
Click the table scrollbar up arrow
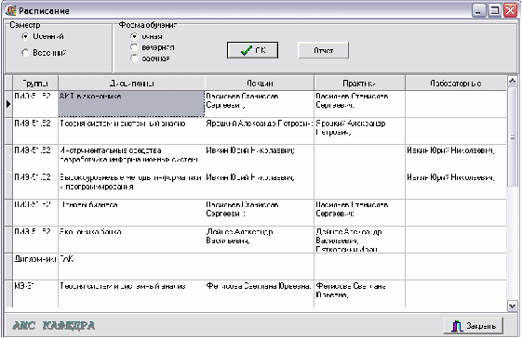pos(513,81)
